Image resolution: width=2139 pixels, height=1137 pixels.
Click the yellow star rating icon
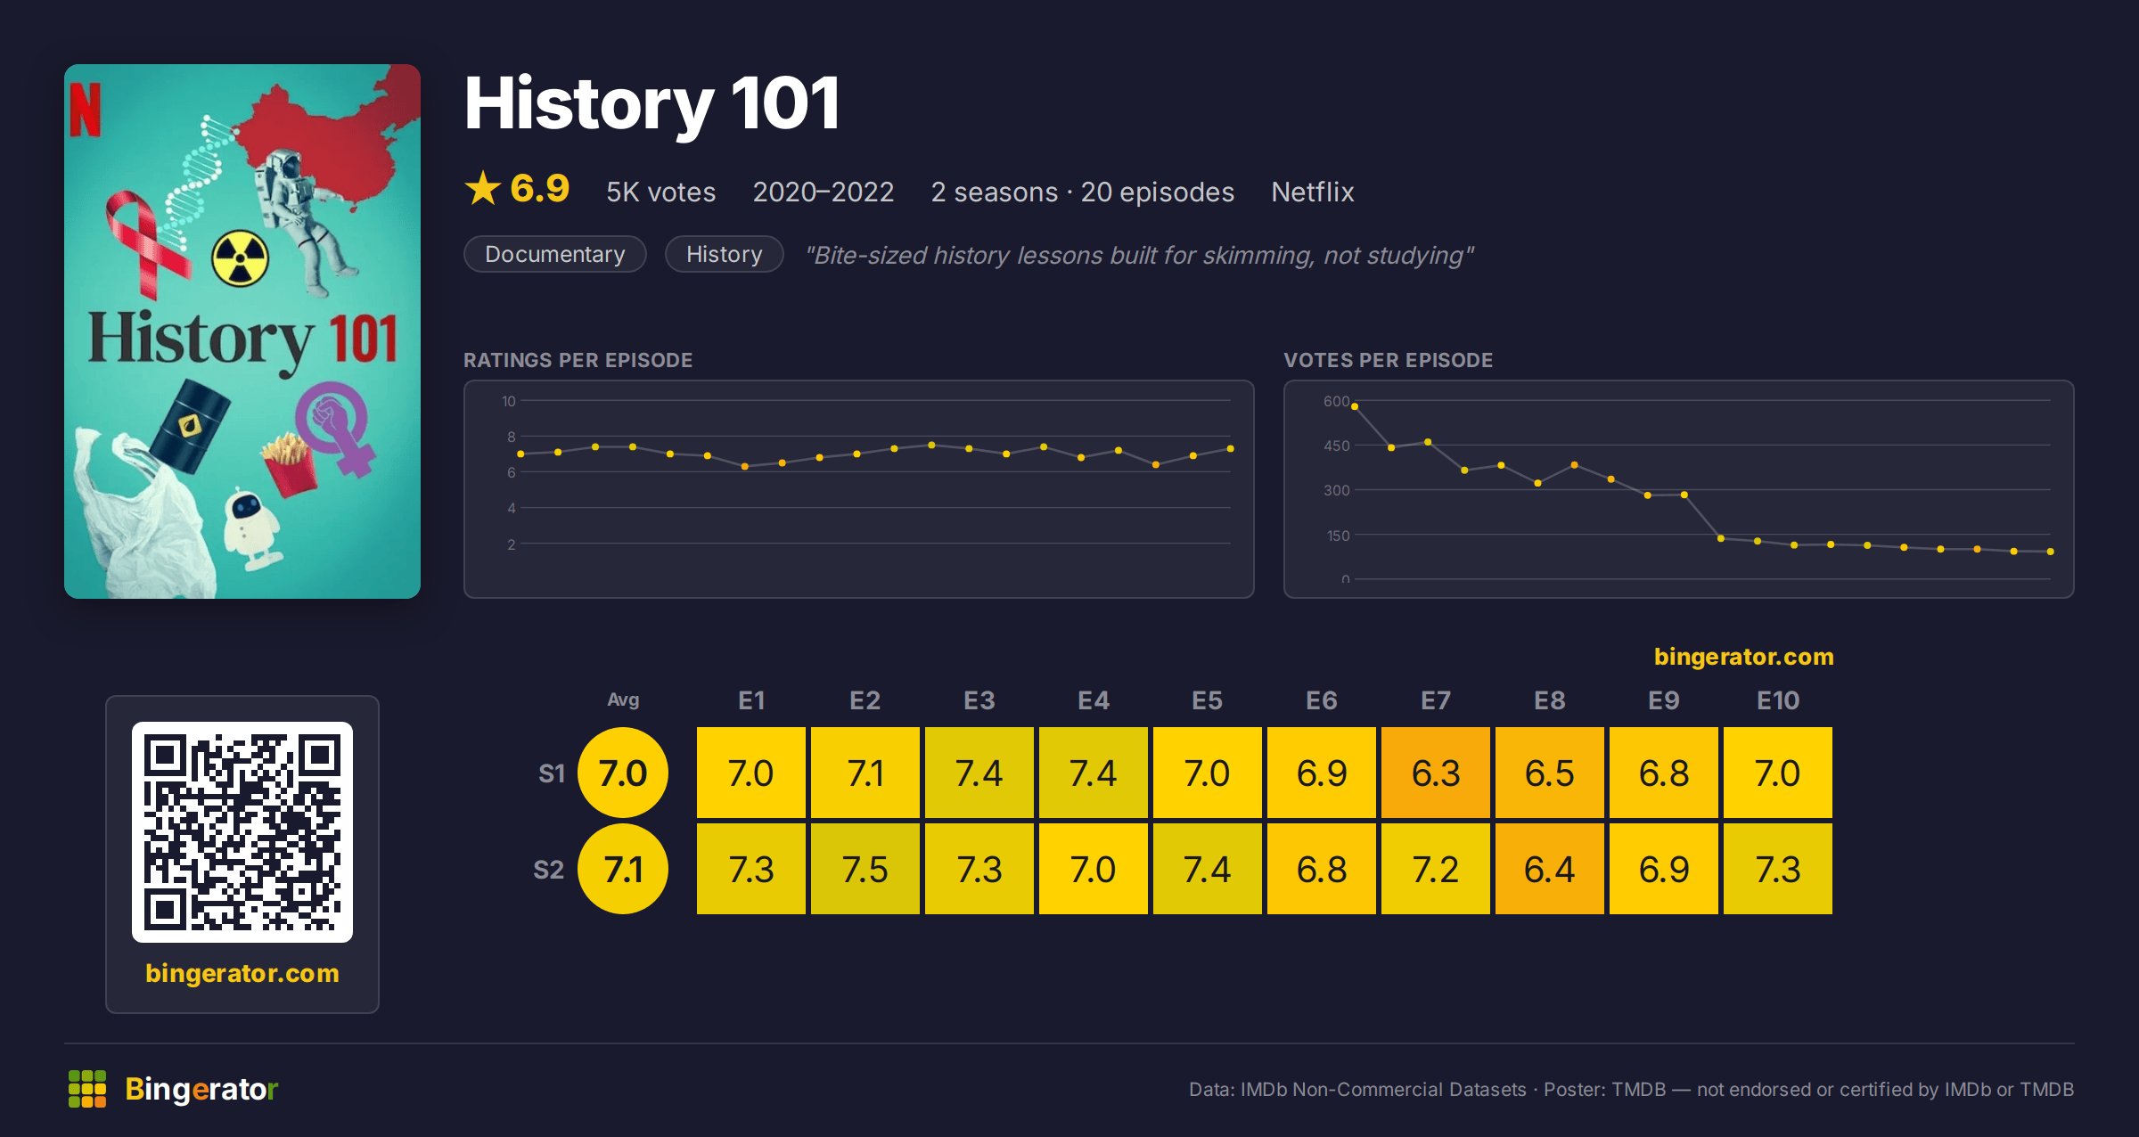[483, 189]
